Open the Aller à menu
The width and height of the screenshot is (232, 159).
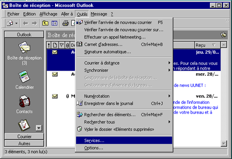click(67, 14)
